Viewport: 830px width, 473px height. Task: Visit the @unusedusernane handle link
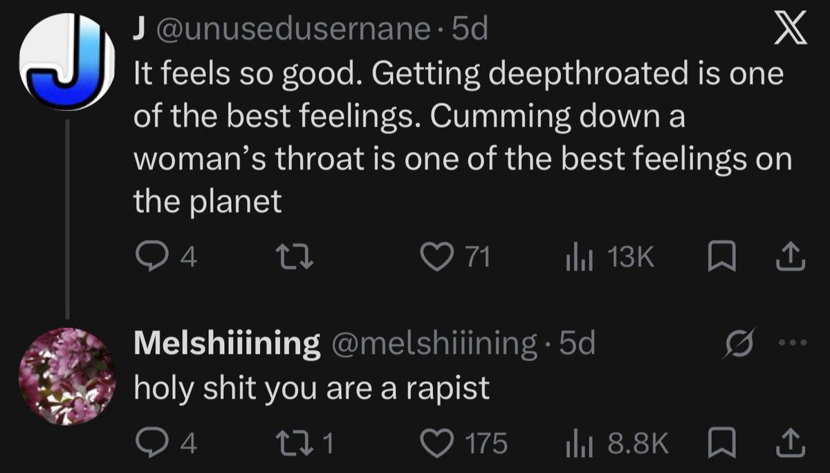pyautogui.click(x=294, y=30)
